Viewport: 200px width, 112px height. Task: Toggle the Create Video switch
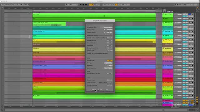pos(110,80)
